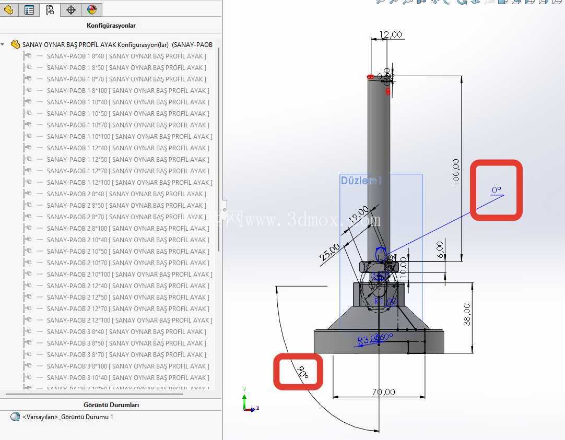Click the configuration icon beside SANAY-PAOB 1 8*40

(27, 56)
